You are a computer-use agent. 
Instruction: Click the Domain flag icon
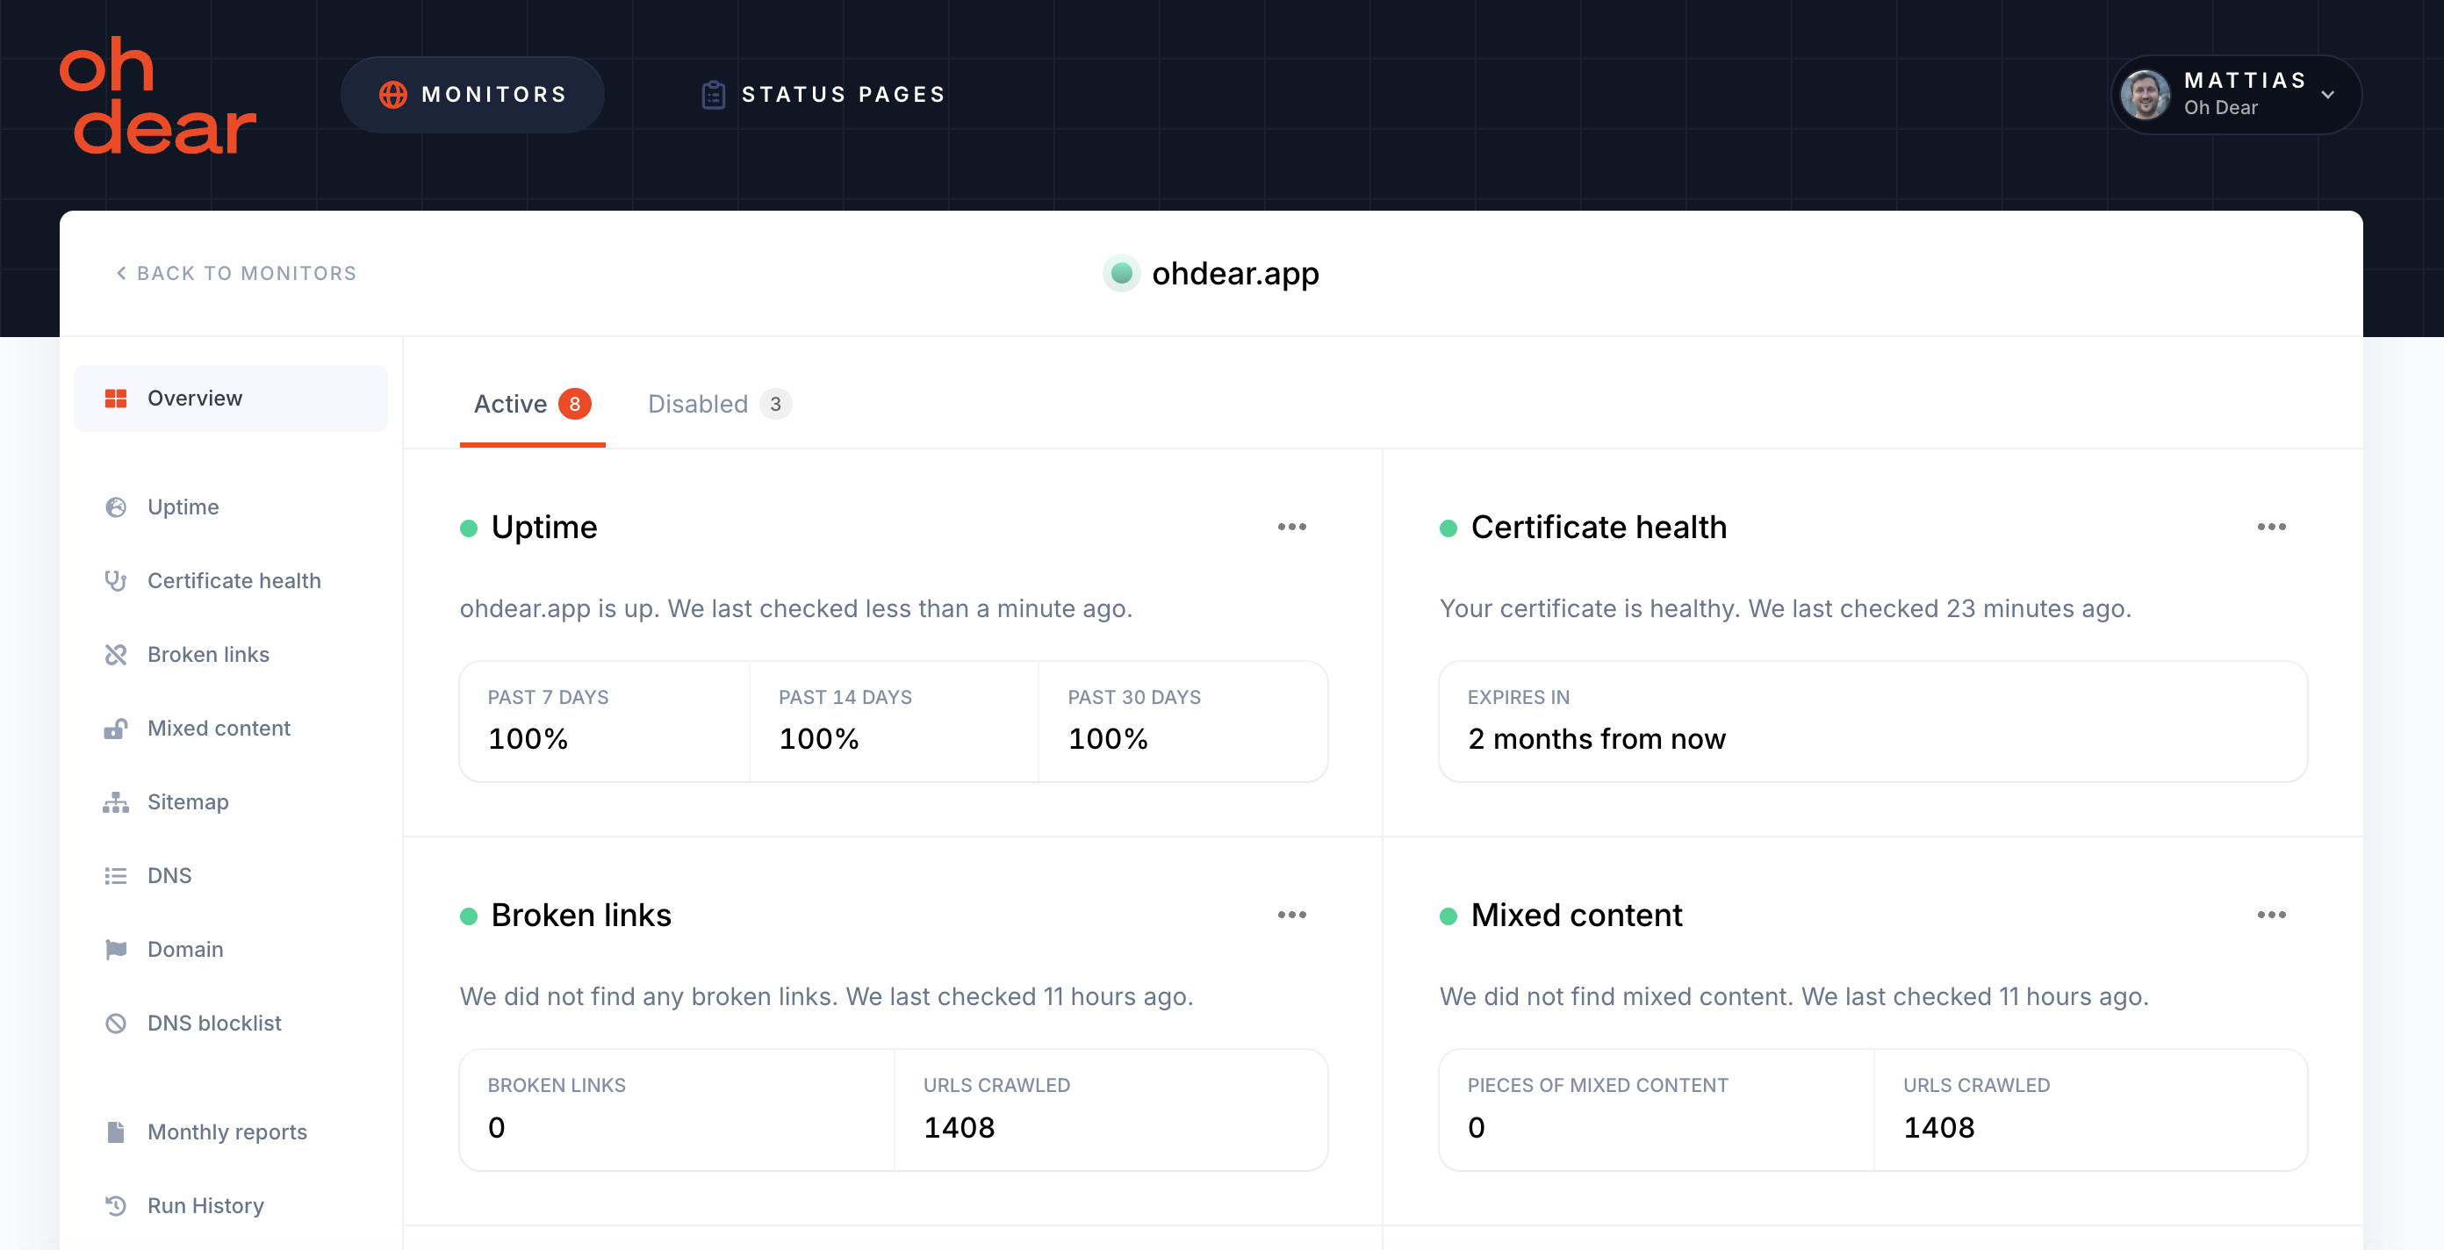(116, 950)
